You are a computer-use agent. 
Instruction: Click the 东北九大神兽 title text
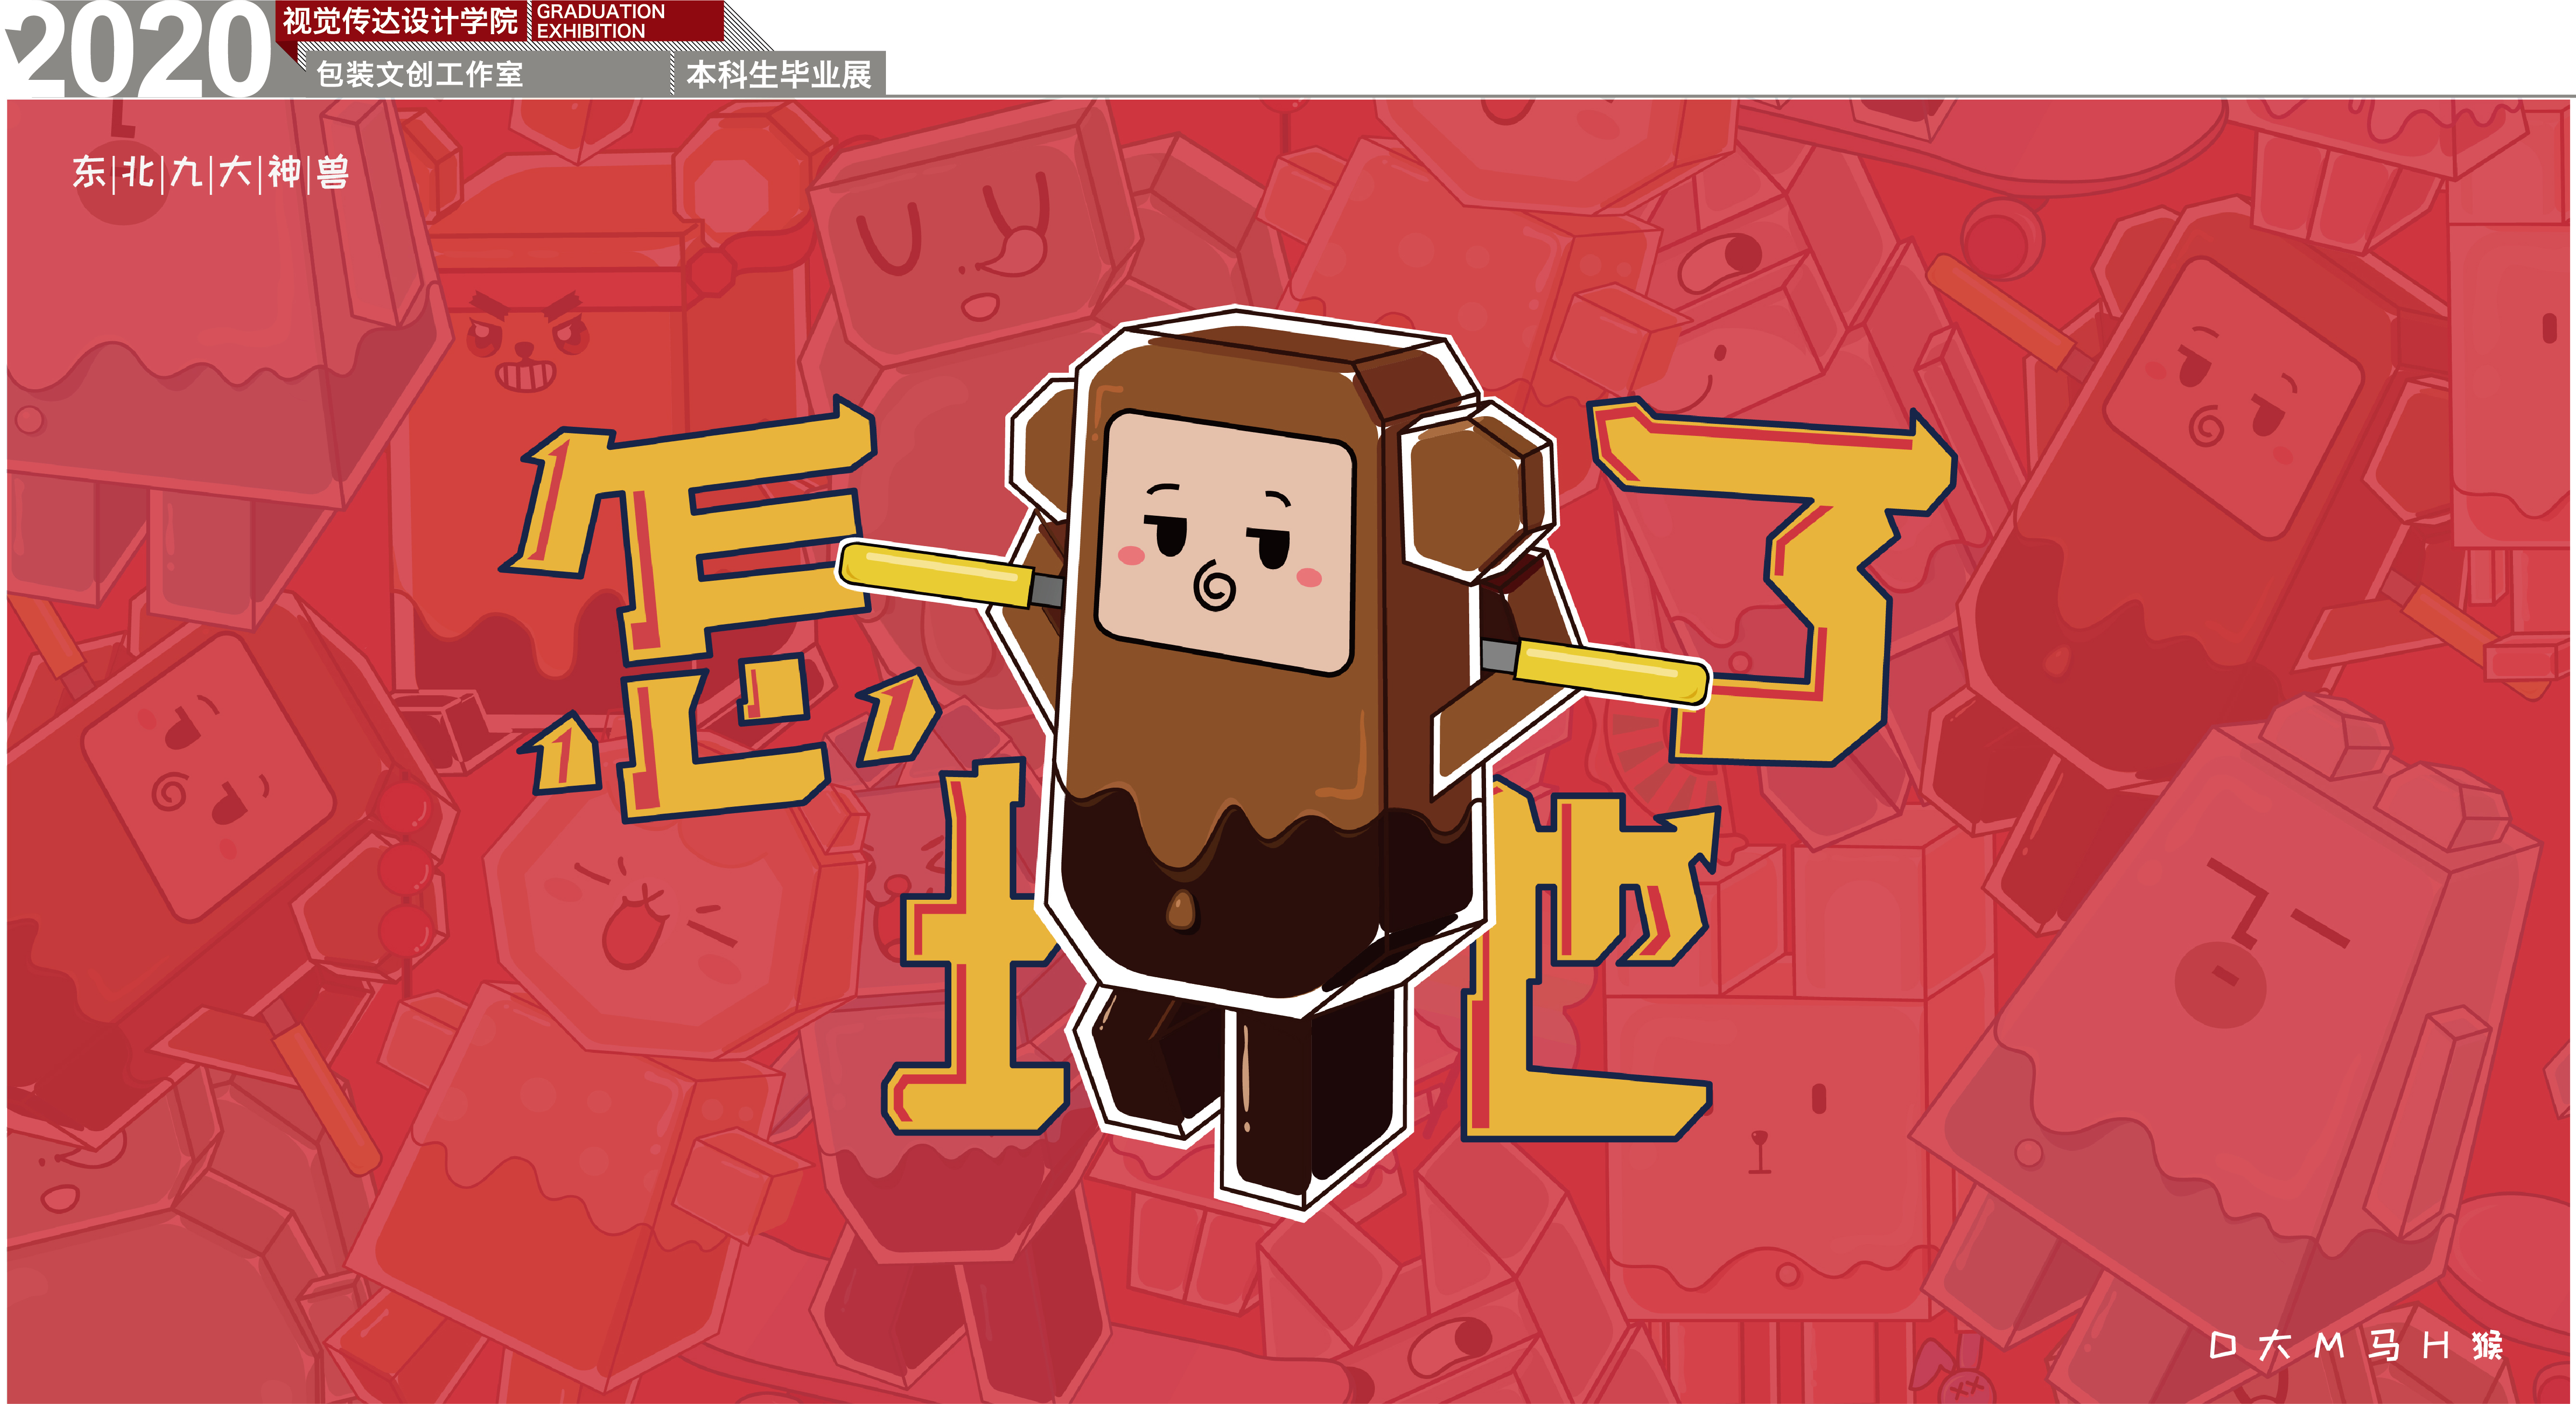coord(210,173)
